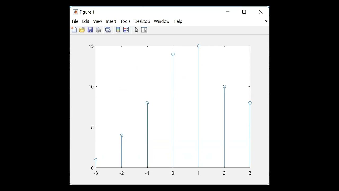Screen dimensions: 339x191
Task: Click the x-axis tick label 3
Action: [x=250, y=173]
